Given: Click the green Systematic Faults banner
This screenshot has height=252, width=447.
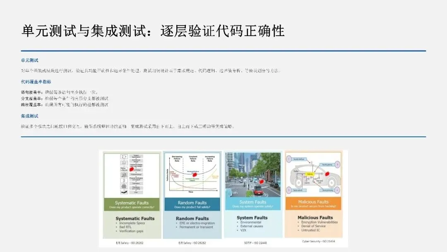Looking at the screenshot, I should coord(132,204).
